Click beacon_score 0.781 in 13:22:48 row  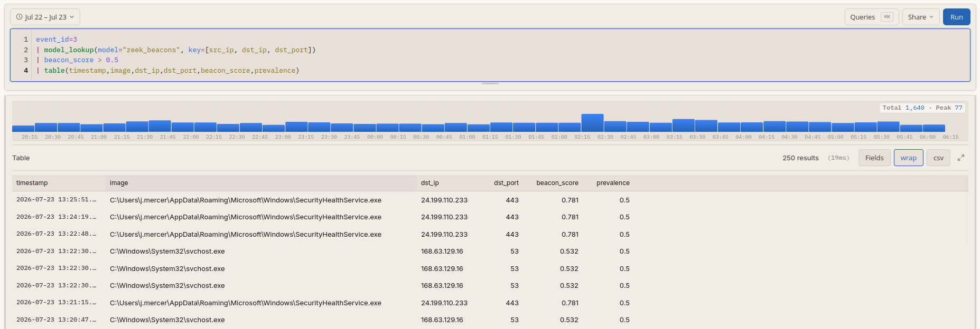(x=570, y=234)
